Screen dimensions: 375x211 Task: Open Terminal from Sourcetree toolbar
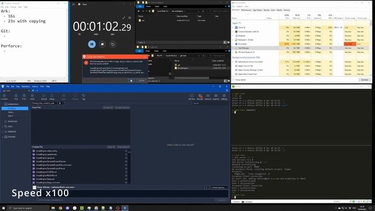(x=208, y=97)
